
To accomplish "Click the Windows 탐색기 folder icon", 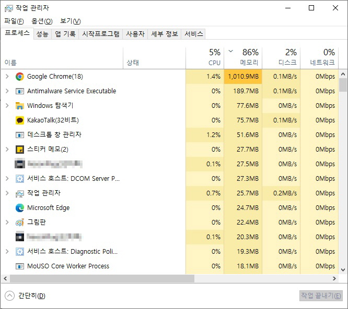I will click(x=20, y=106).
